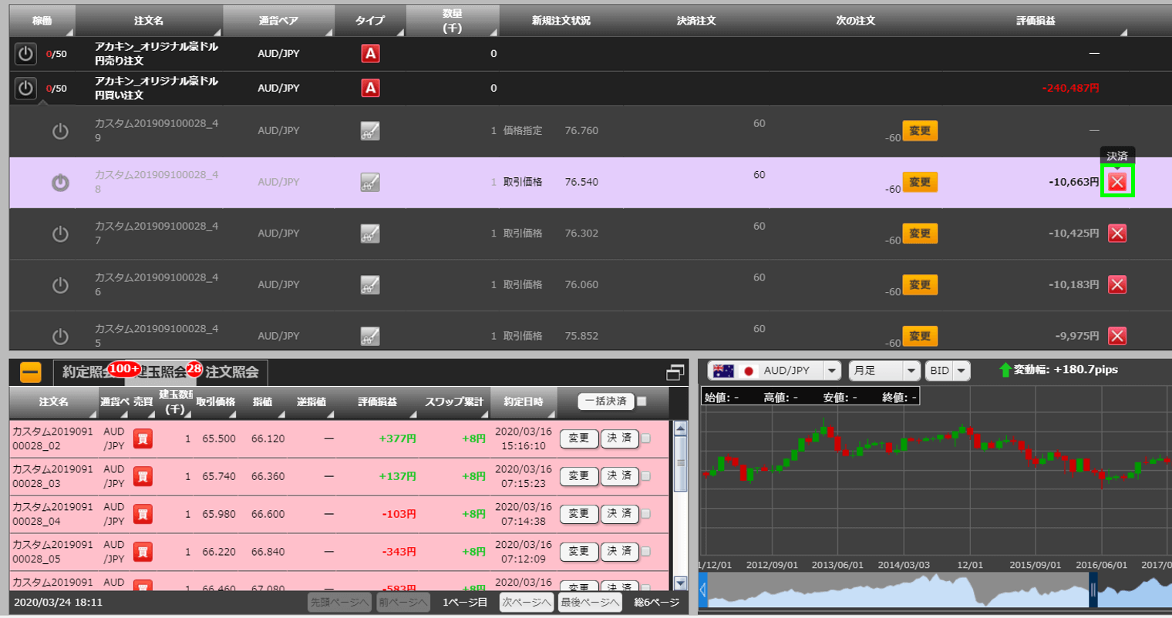This screenshot has width=1172, height=618.
Task: Go to next page via 次ページへ
Action: (x=526, y=602)
